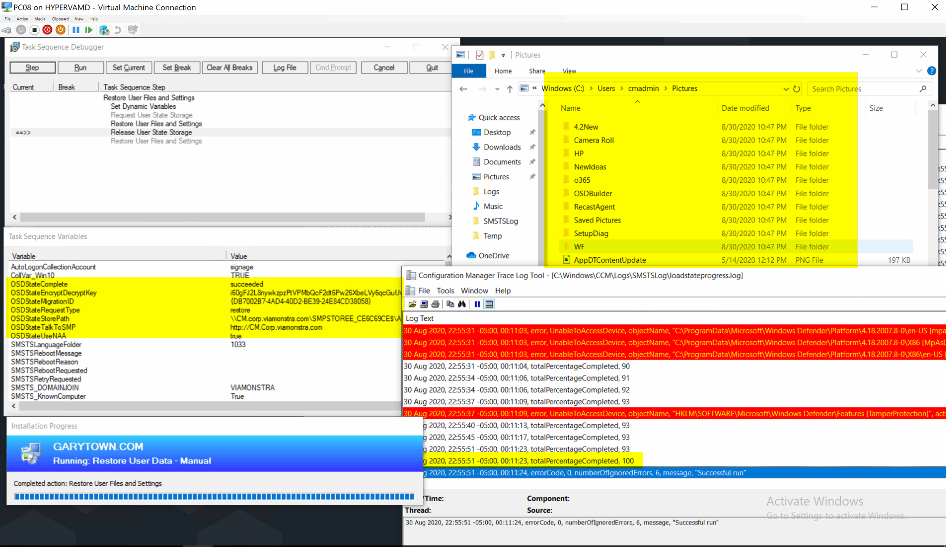The image size is (946, 547).
Task: Click the VM Checkpoint toolbar icon
Action: 104,30
